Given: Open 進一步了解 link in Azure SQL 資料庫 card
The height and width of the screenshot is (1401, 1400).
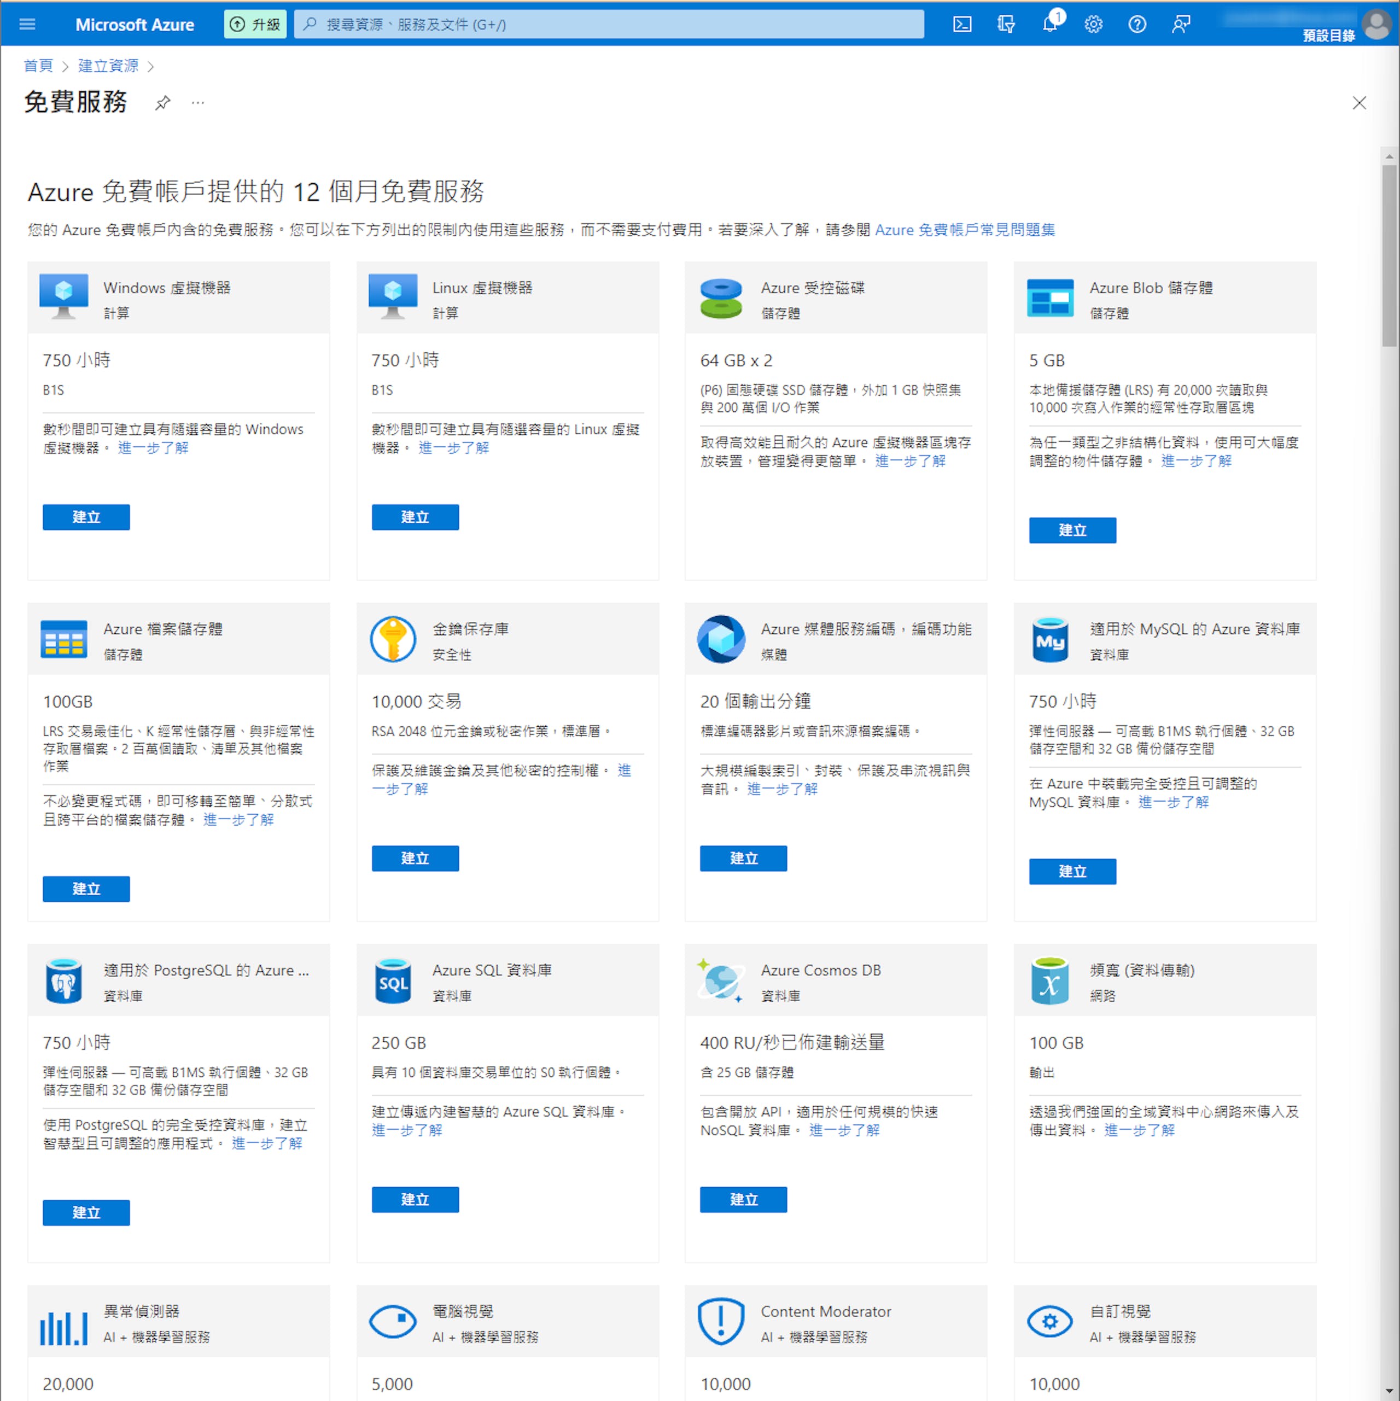Looking at the screenshot, I should (407, 1130).
